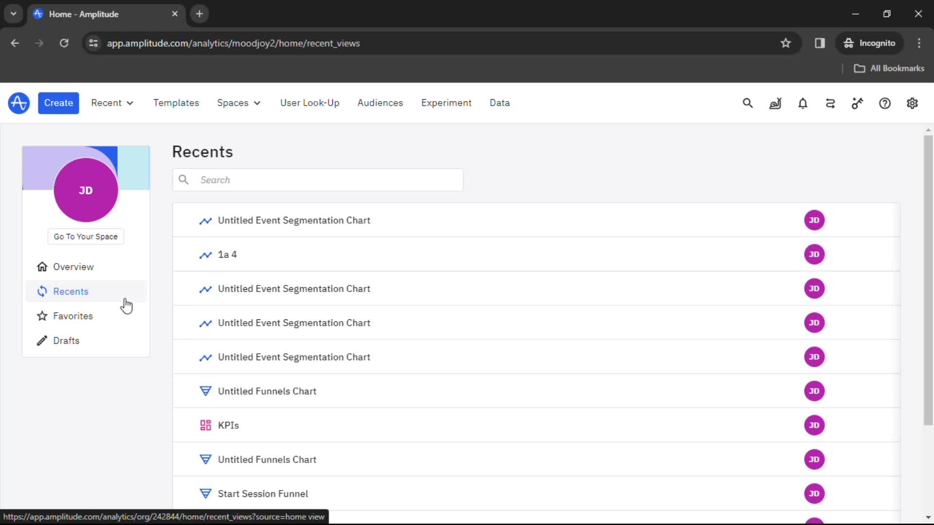Open the KPIs recent item

click(x=228, y=425)
